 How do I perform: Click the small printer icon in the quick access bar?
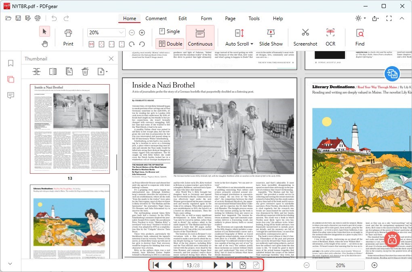pyautogui.click(x=38, y=19)
